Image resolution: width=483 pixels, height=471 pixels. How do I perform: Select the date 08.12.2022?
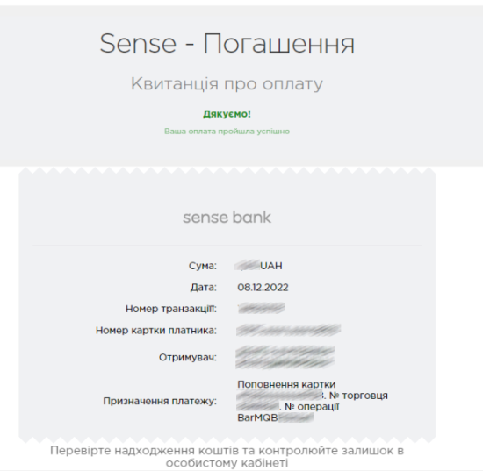pos(263,288)
